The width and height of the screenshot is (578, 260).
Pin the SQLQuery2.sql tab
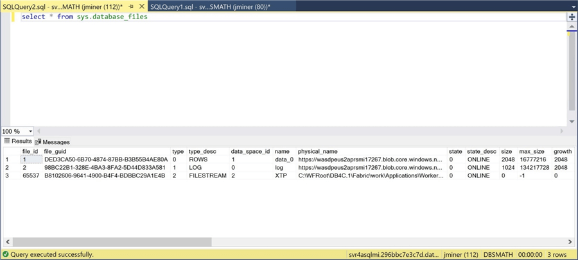point(131,7)
